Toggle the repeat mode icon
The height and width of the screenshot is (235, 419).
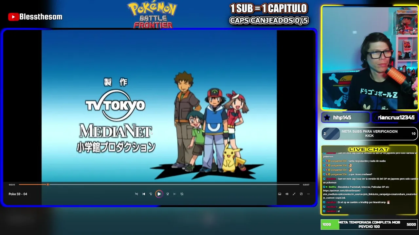point(182,194)
